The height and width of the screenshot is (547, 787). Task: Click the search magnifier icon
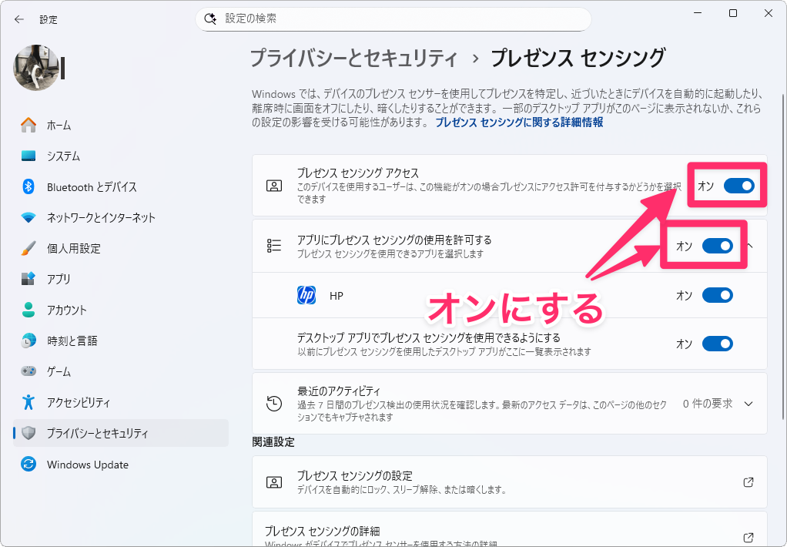(x=210, y=18)
